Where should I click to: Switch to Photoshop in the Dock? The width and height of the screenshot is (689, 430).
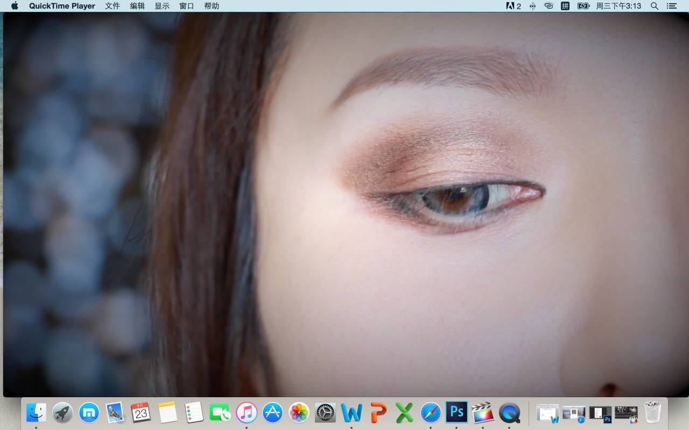click(456, 413)
